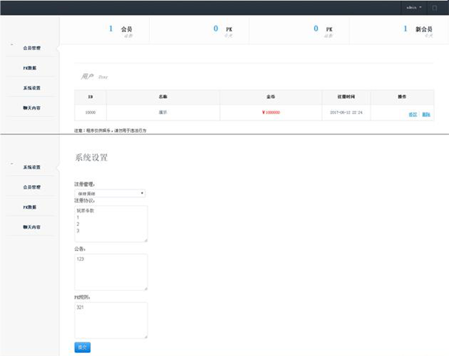Image resolution: width=449 pixels, height=356 pixels.
Task: Select 聊天内容 in the lower panel sidebar
Action: click(32, 227)
